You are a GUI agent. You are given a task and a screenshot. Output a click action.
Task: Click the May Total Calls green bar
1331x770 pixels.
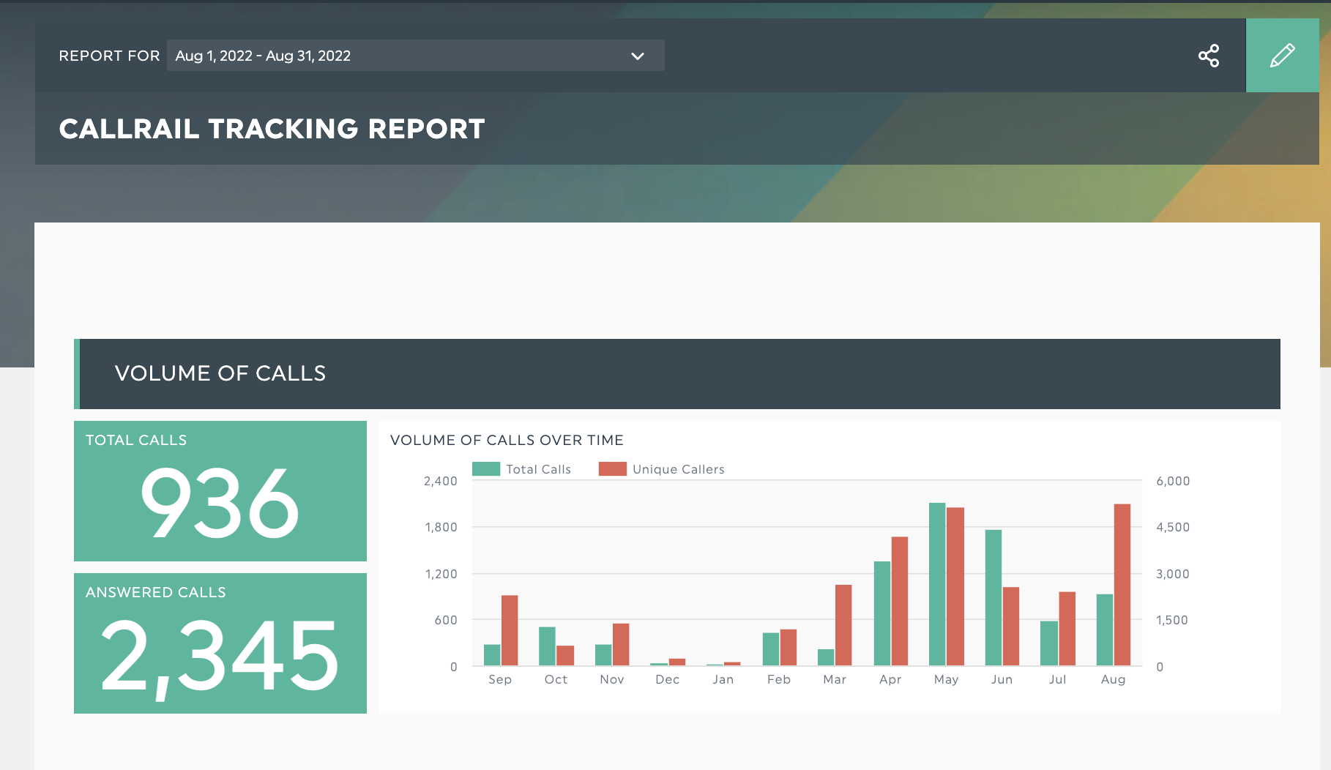click(937, 584)
